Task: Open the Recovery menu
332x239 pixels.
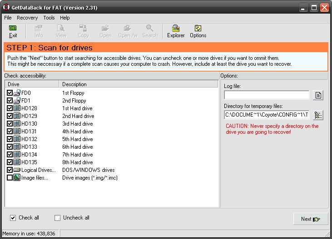Action: (27, 18)
